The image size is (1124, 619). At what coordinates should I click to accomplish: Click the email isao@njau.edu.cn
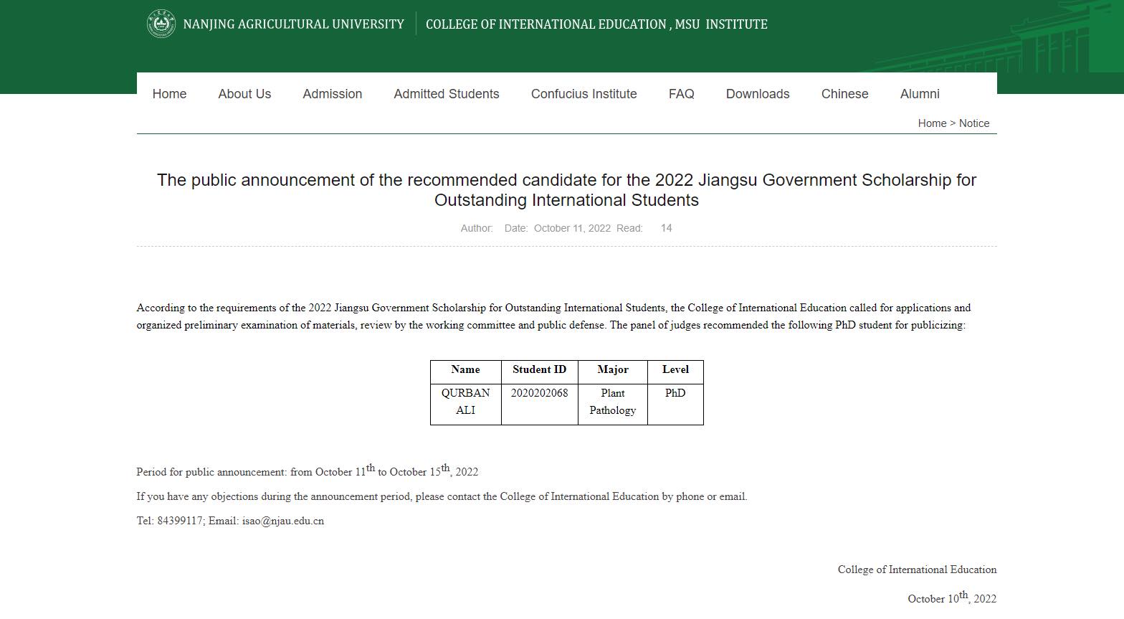click(283, 521)
